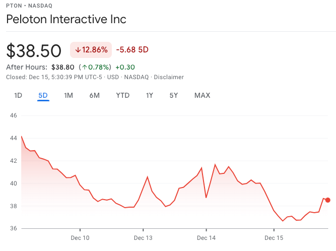Switch to the 5Y range tab
Viewport: 336px width, 251px height.
[174, 95]
